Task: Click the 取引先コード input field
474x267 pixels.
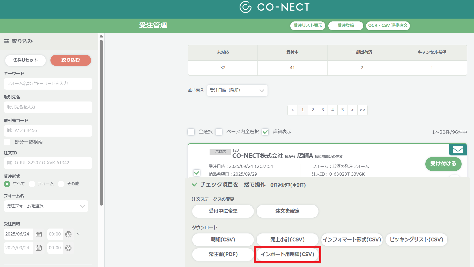Action: (48, 131)
